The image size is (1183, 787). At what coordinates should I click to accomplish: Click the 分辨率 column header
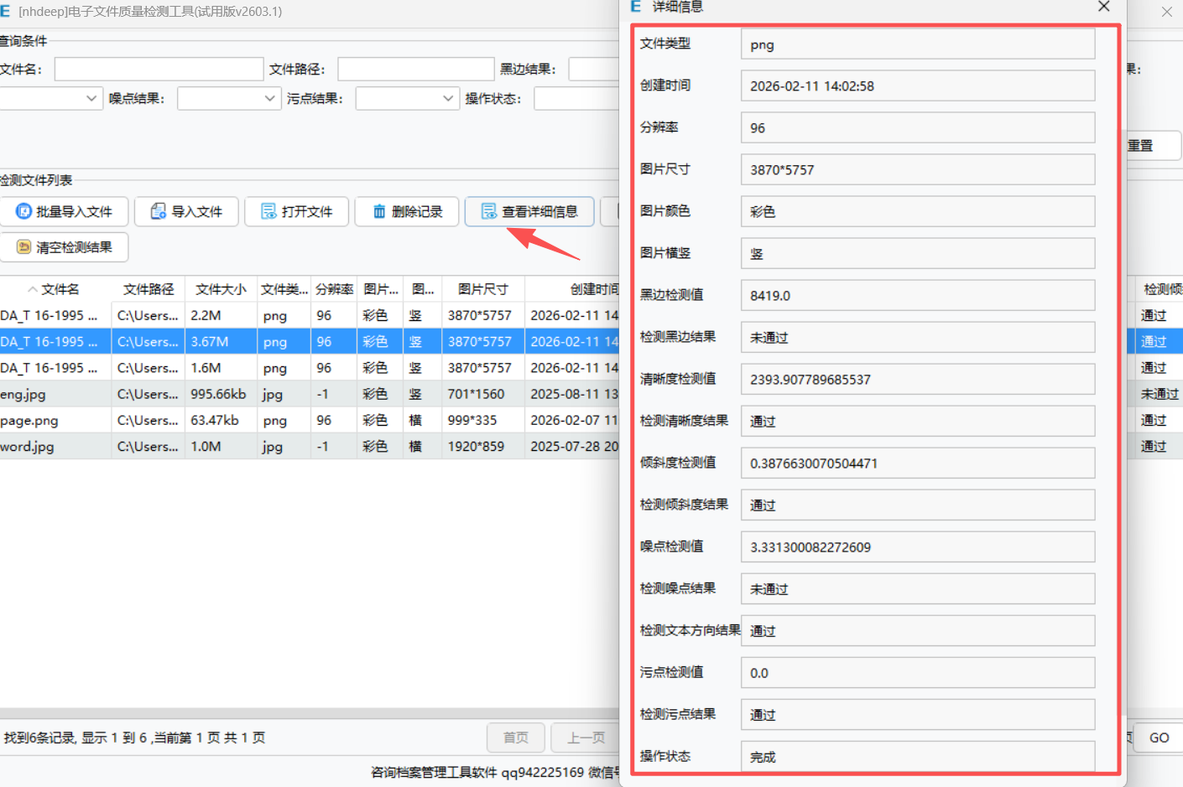coord(334,289)
